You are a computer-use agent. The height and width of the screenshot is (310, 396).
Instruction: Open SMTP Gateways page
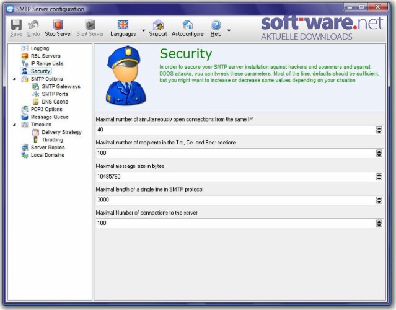pyautogui.click(x=61, y=86)
